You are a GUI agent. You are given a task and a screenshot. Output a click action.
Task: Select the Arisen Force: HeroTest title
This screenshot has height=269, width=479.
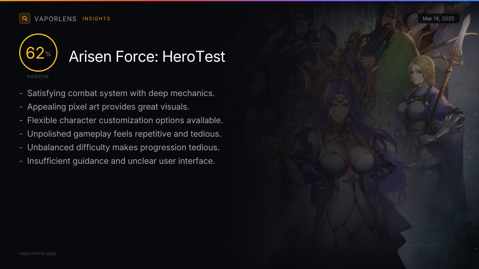(147, 57)
